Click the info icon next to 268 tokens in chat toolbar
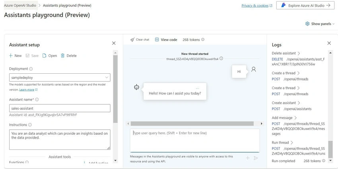Viewport: 338px width, 169px height. click(203, 39)
